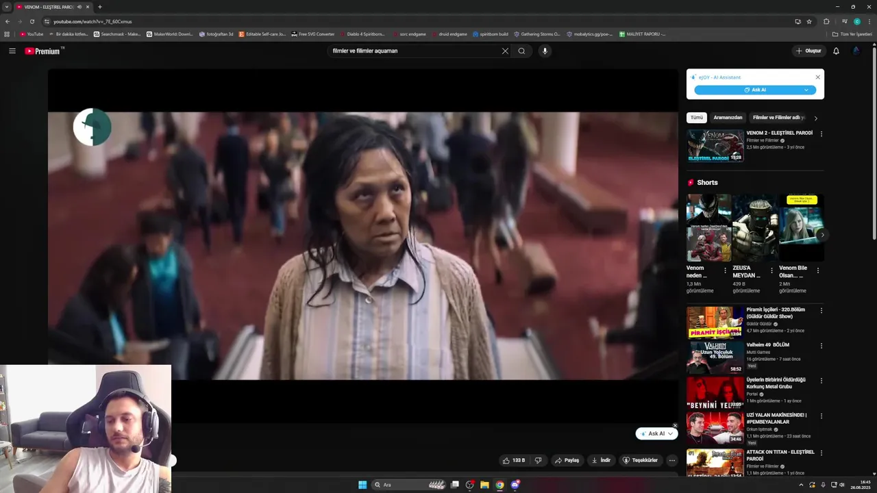Open options for ZEUS'A MEYDAN short
The image size is (877, 493).
tap(771, 270)
